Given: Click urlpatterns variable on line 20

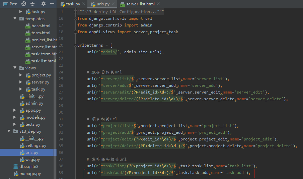Looking at the screenshot, I should (90, 45).
